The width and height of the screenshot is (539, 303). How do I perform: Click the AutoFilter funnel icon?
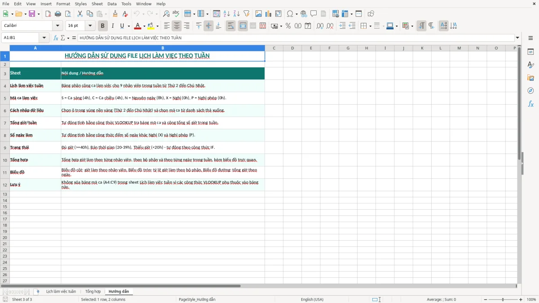tap(247, 14)
